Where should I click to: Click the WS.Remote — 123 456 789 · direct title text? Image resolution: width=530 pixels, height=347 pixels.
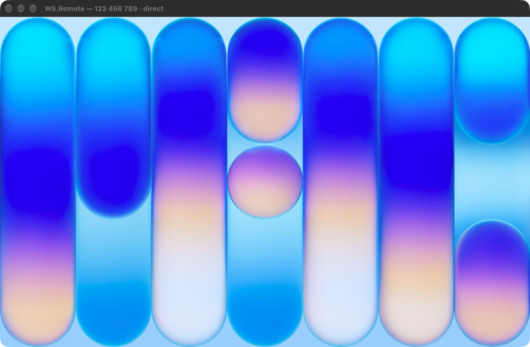pos(104,8)
